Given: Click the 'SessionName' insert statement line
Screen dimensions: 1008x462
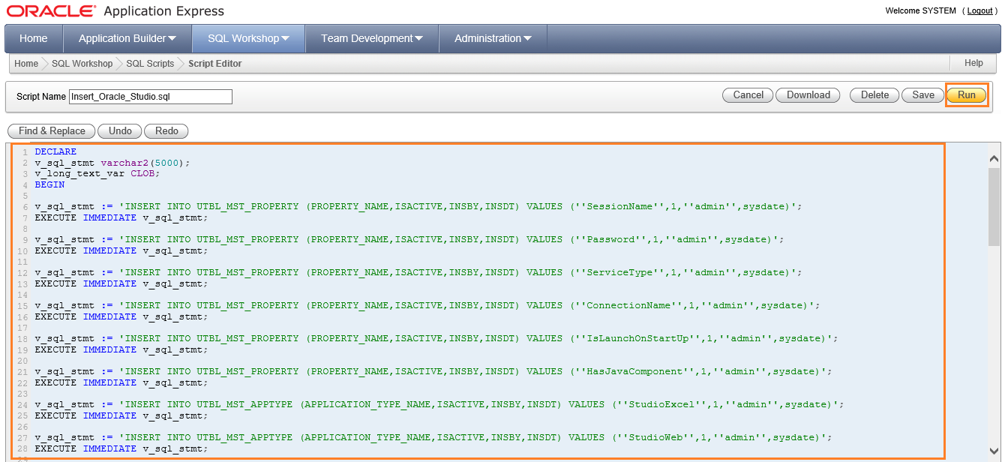Looking at the screenshot, I should [418, 206].
